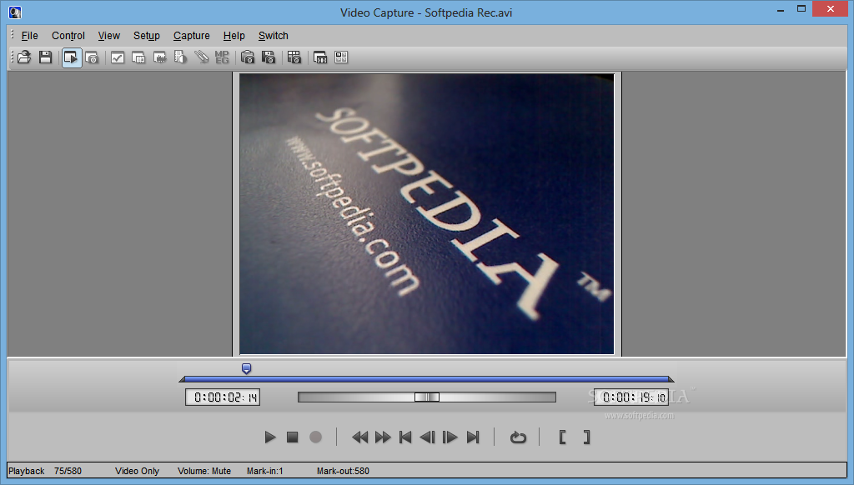Click the current time 0:00:02:14 field
Viewport: 854px width, 485px height.
tap(223, 397)
